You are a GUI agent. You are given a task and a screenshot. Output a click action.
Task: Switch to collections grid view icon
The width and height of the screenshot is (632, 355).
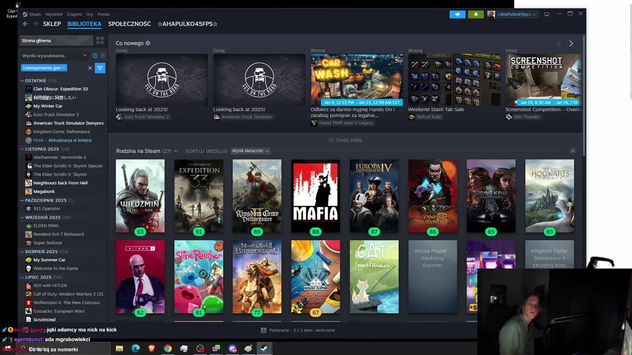point(100,40)
